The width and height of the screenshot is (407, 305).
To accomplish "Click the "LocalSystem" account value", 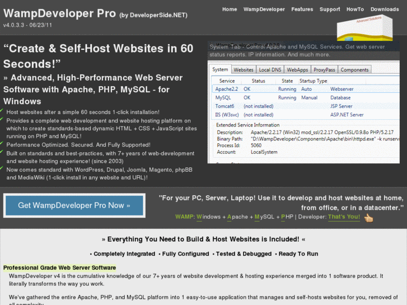I will point(264,152).
